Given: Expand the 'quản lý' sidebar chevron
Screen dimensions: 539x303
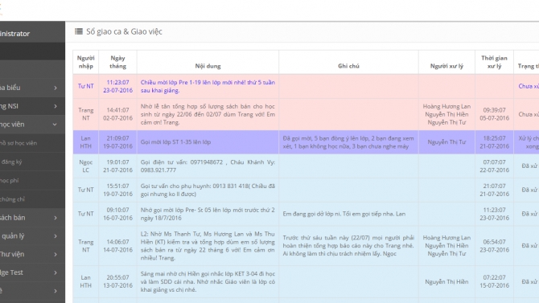Looking at the screenshot, I should [x=56, y=236].
